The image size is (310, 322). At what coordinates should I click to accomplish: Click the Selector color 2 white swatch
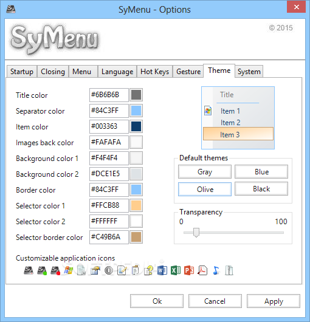point(136,221)
